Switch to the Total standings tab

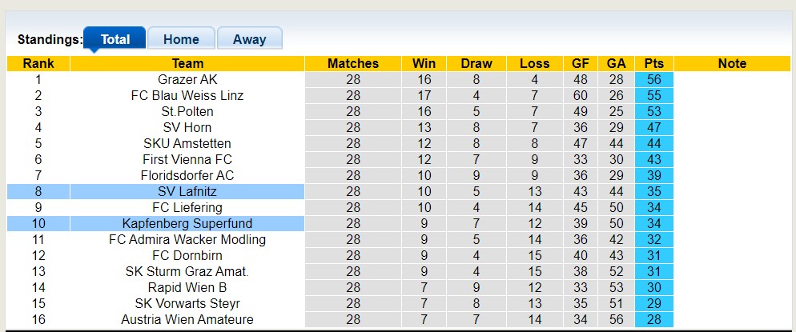tap(115, 39)
